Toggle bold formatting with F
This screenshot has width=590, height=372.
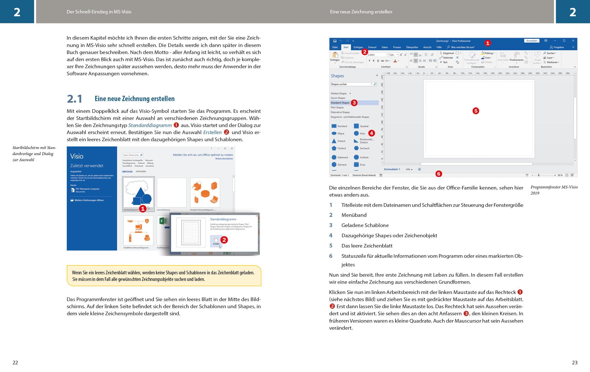coord(369,61)
